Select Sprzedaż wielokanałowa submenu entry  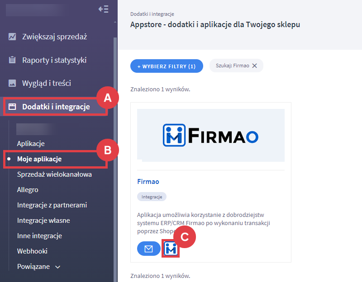(54, 174)
